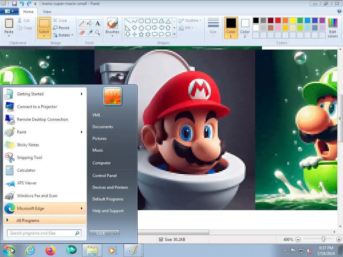Select the Right arrow shape

(154, 28)
